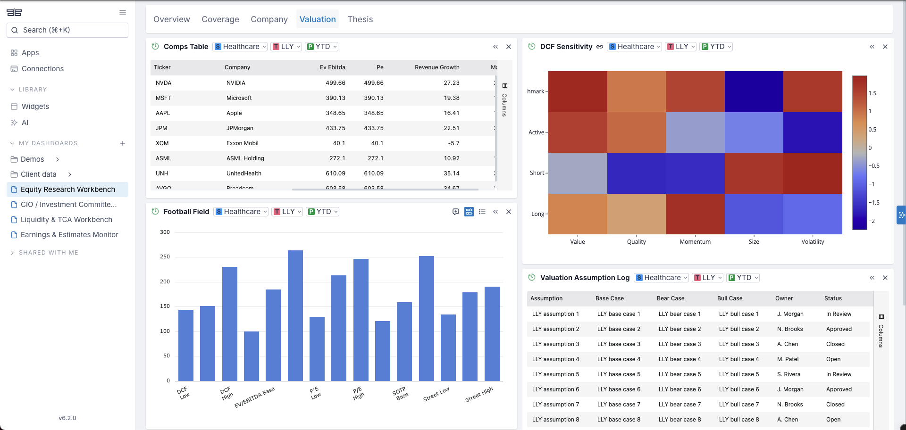Sort by Ev Ebitda column header
Screen dimensions: 906x430
tap(332, 67)
